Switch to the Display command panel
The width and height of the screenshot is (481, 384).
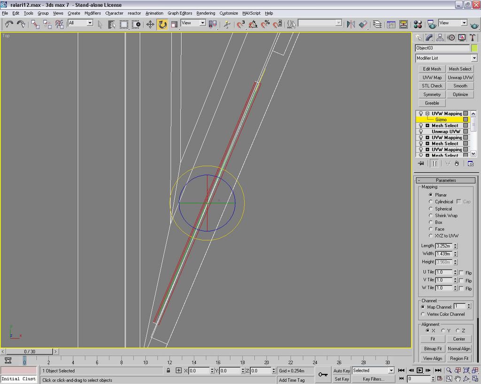pyautogui.click(x=462, y=38)
